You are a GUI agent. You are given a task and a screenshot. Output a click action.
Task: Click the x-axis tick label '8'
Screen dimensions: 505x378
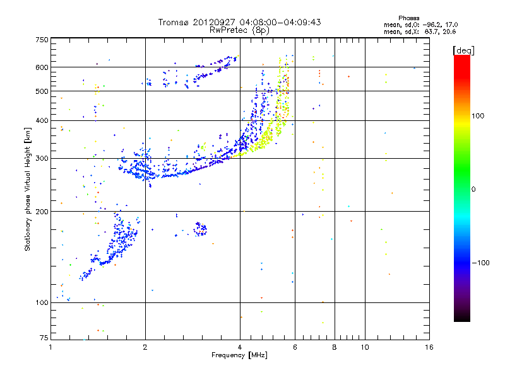[x=335, y=347]
